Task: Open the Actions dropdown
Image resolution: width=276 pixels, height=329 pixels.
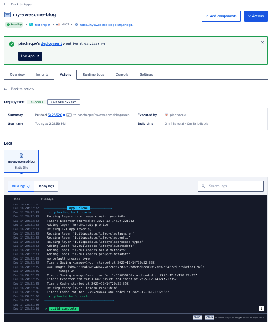Action: (x=255, y=16)
